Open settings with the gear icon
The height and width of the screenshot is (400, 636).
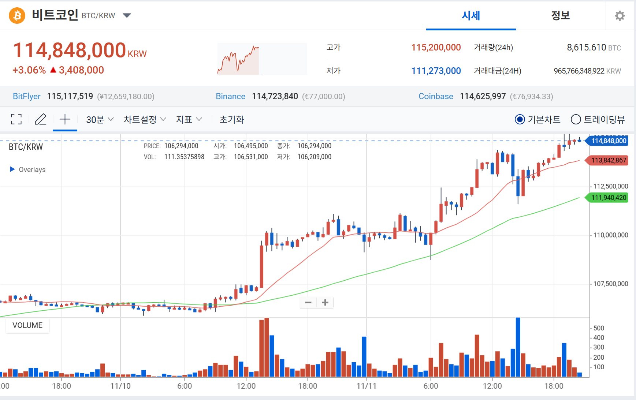pos(620,16)
